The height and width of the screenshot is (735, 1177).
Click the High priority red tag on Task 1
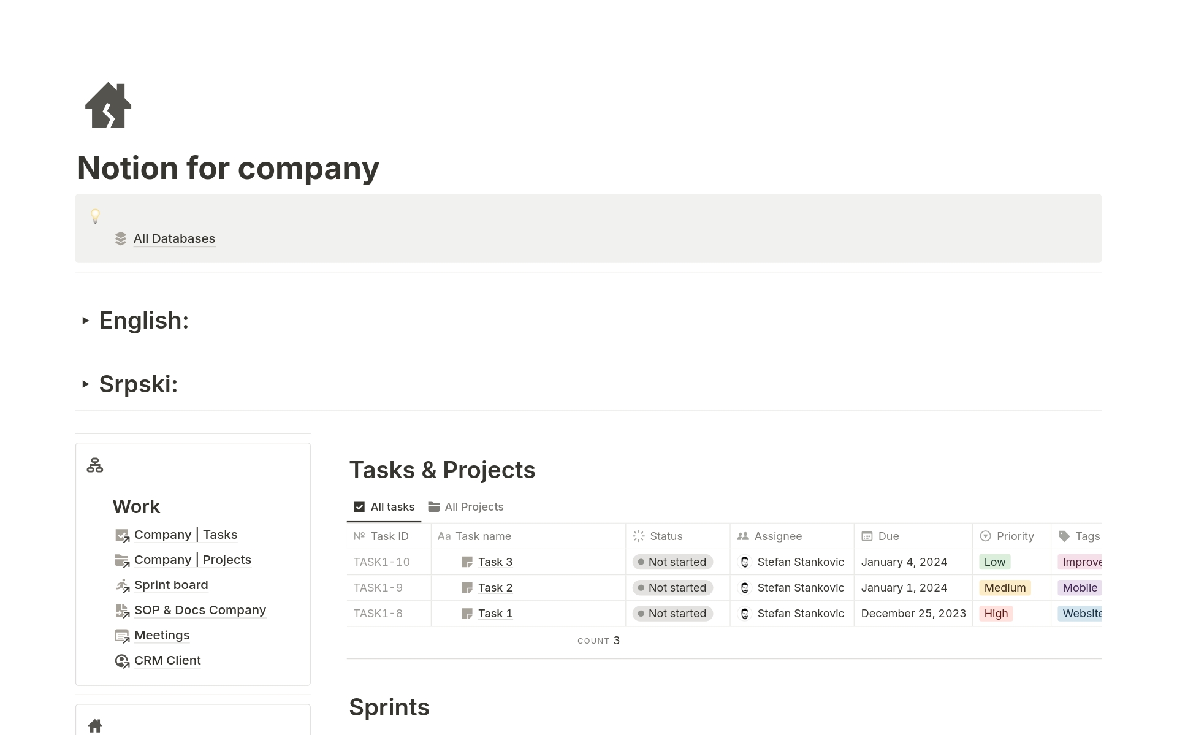click(x=996, y=613)
